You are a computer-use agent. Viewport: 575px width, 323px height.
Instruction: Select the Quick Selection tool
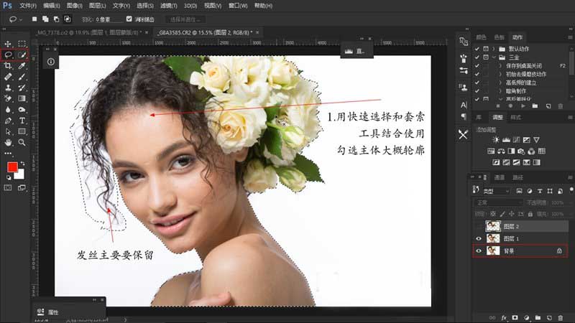tap(22, 55)
